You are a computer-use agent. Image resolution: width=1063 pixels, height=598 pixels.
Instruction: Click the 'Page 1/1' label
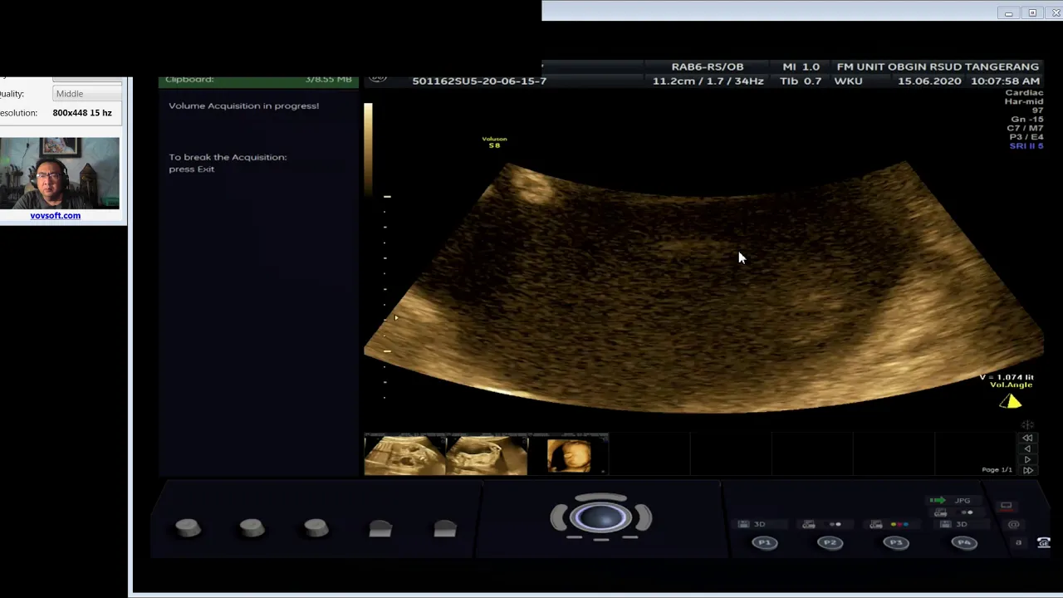click(997, 469)
